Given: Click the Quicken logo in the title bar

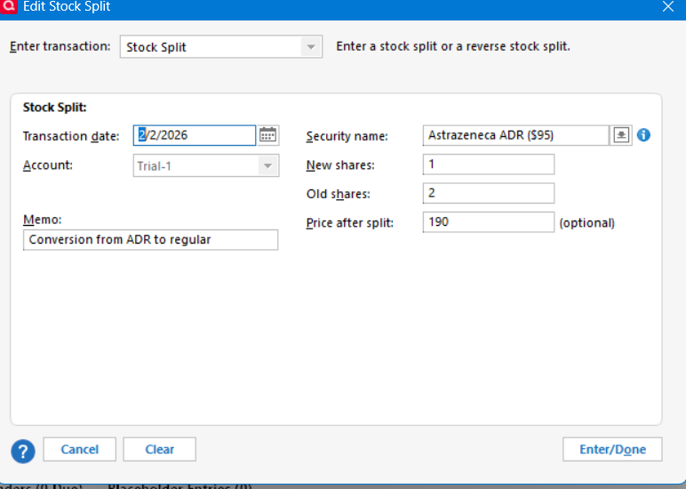Looking at the screenshot, I should click(x=9, y=6).
